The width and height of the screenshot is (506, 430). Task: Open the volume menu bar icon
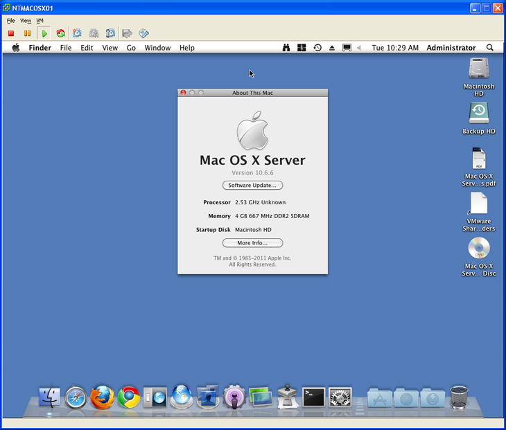tap(359, 48)
